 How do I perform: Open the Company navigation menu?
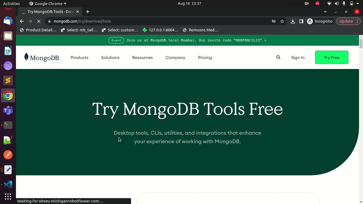(175, 58)
